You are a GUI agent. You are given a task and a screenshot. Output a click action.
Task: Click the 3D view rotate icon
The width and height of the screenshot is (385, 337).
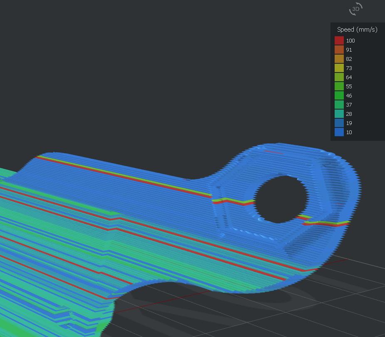[356, 9]
